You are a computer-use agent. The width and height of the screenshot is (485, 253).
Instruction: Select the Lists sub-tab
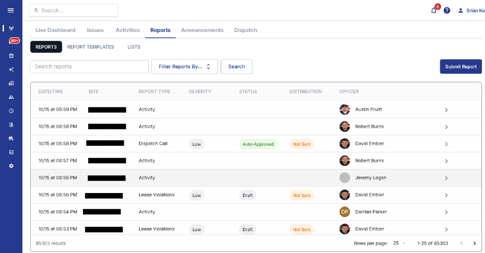134,47
